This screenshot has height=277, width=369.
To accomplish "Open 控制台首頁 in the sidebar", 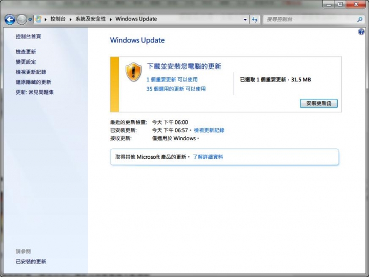I will point(29,36).
